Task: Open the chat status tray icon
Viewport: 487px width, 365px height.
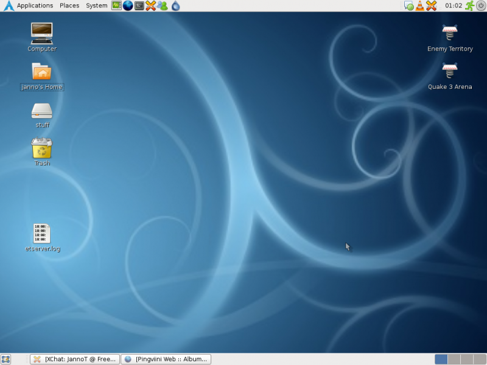Action: coord(408,5)
